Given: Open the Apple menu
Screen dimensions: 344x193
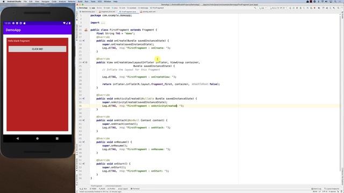Looking at the screenshot, I should (x=3, y=1).
